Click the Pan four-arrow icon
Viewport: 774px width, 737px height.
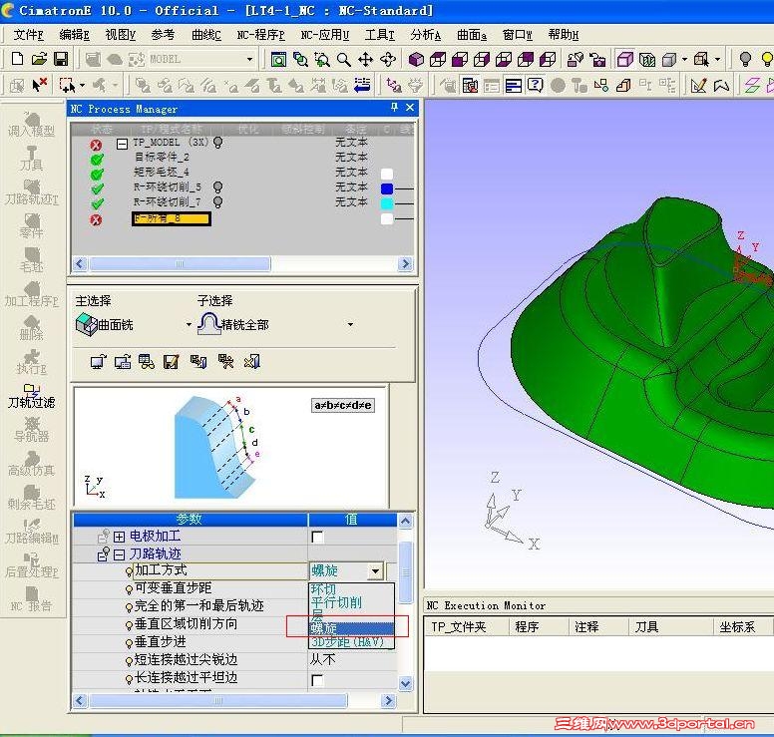(365, 60)
